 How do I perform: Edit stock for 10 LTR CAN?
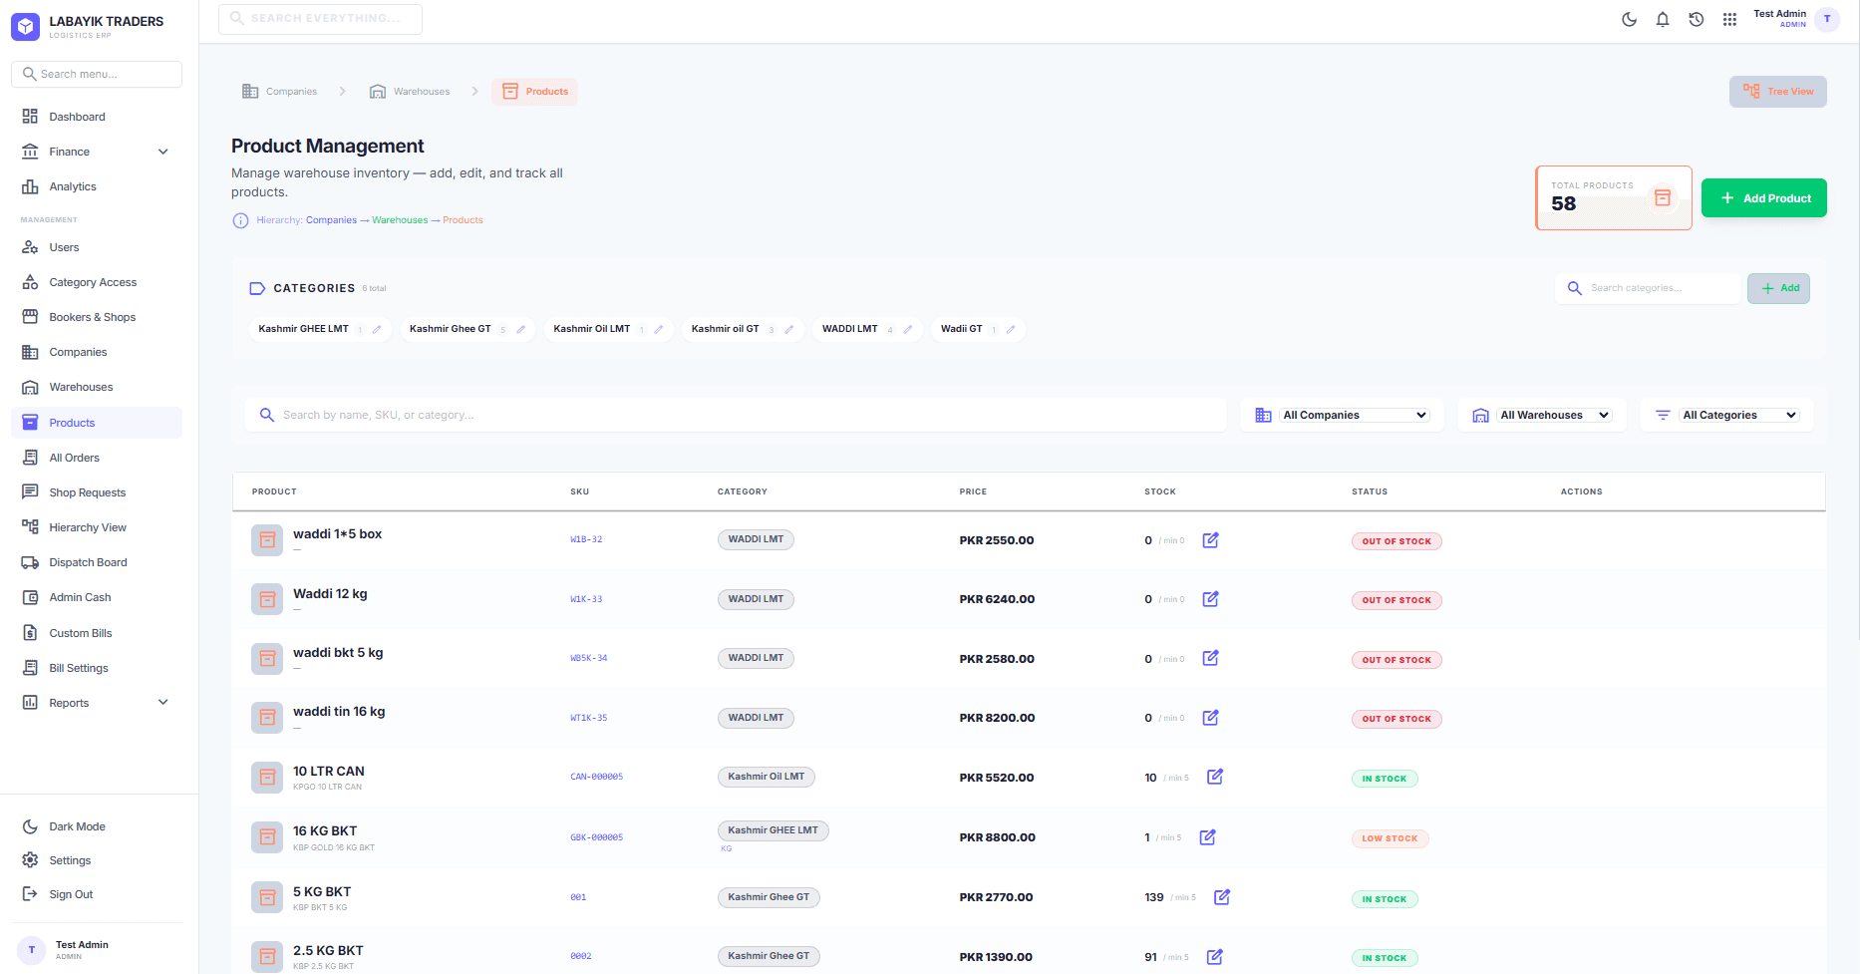click(x=1214, y=777)
